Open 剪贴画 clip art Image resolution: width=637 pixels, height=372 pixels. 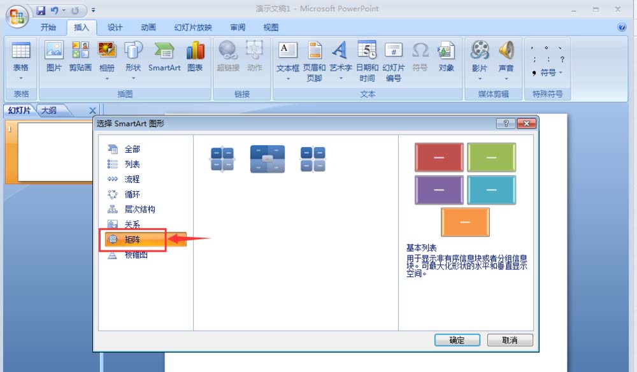[80, 57]
